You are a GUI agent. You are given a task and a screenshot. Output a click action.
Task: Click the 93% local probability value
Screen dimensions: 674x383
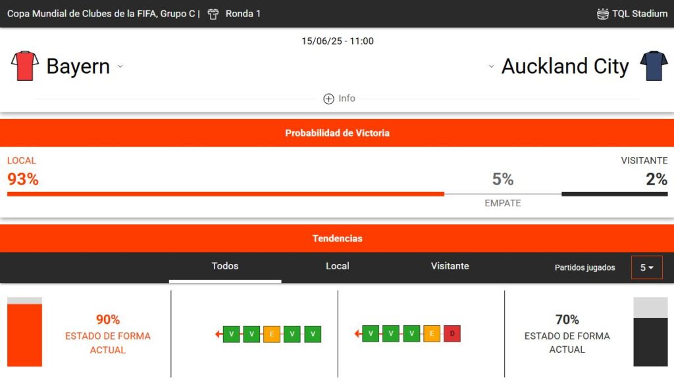23,179
